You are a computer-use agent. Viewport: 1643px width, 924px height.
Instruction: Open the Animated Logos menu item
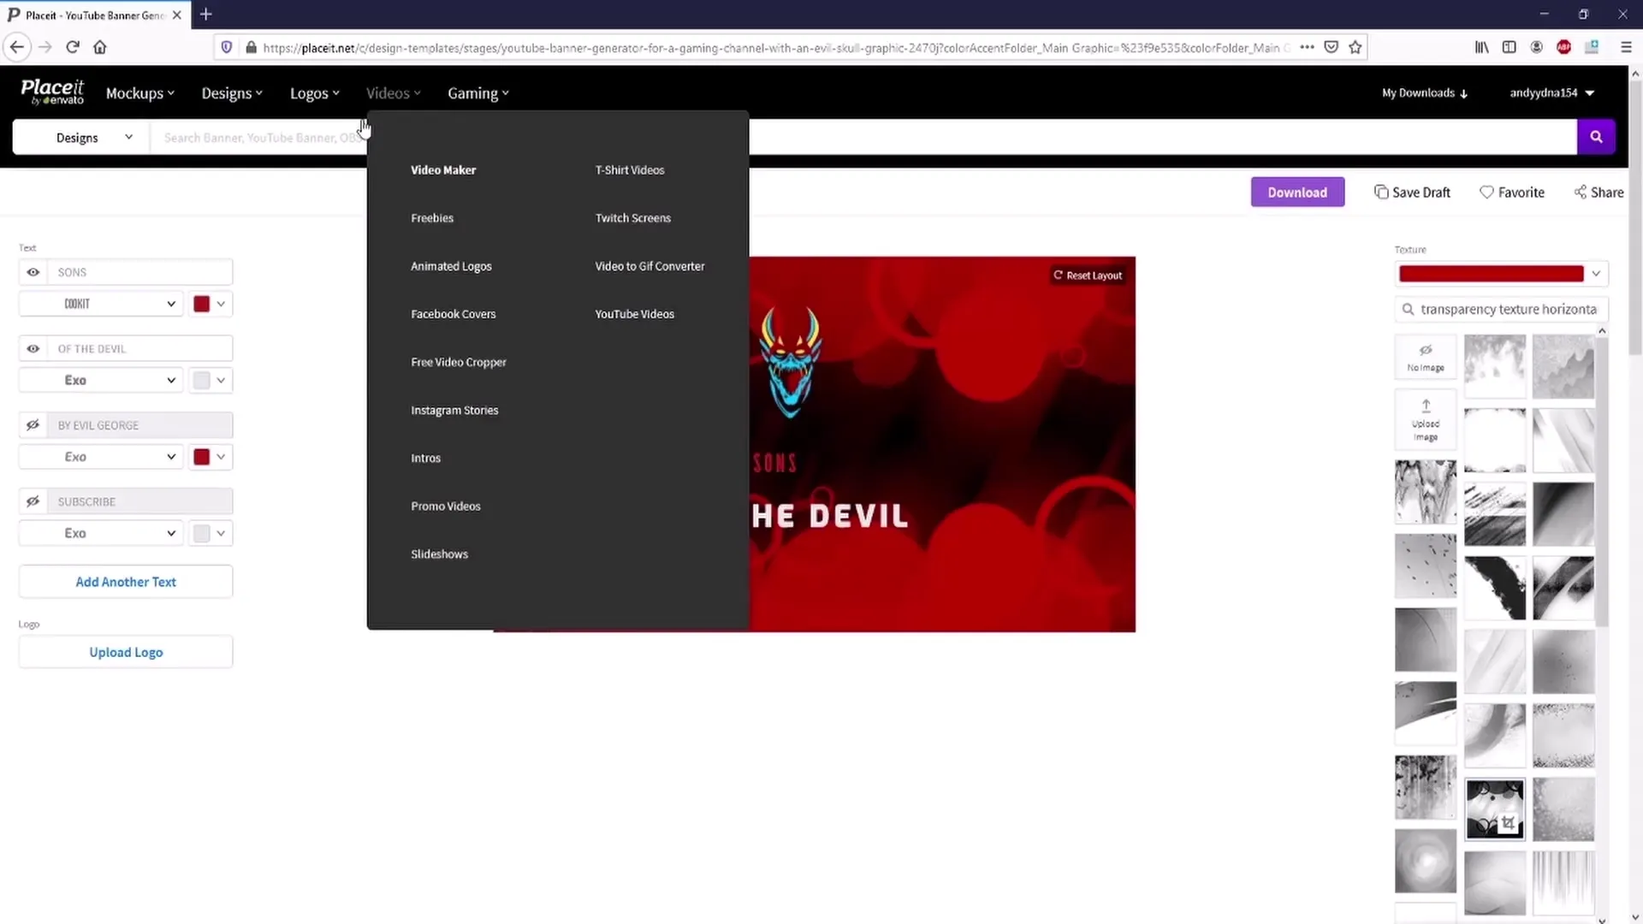450,265
